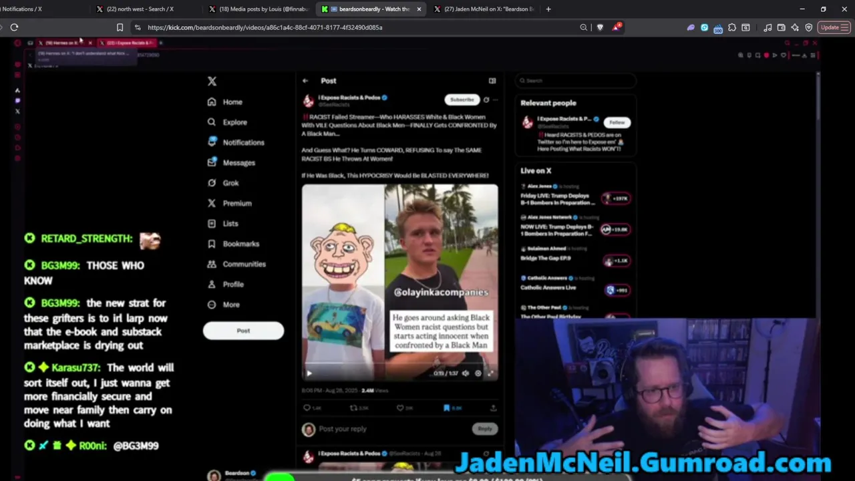This screenshot has width=855, height=481.
Task: Open Messages in X sidebar
Action: pos(231,162)
